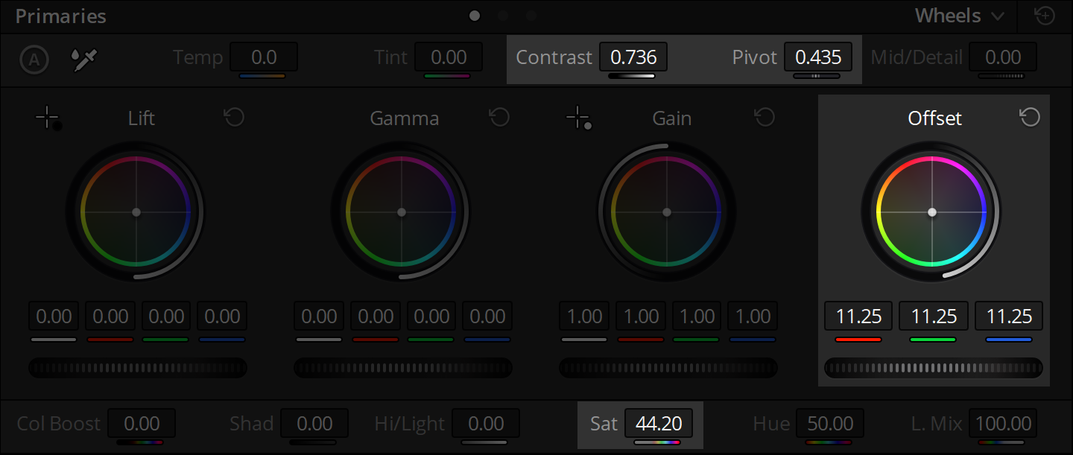Viewport: 1073px width, 455px height.
Task: Click the Gamma master wheel slider
Action: [402, 368]
